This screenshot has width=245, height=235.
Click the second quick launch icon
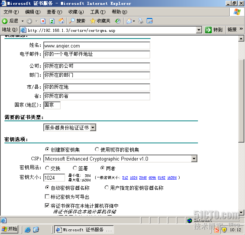point(36,230)
